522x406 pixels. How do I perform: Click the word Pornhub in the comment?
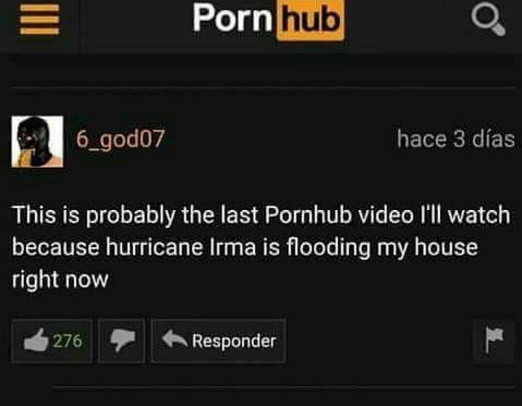click(x=308, y=215)
